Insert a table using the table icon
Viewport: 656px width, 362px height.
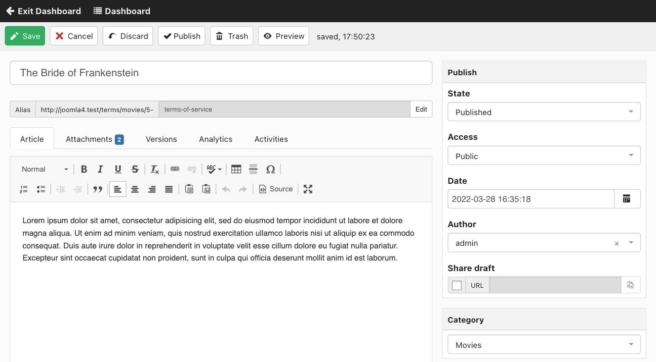(236, 169)
